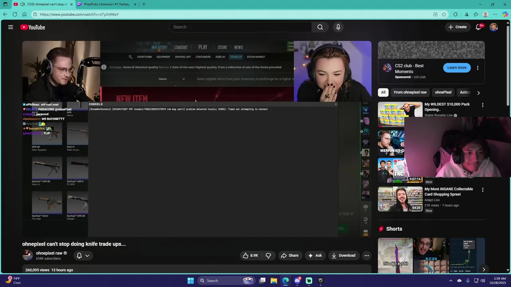
Task: Open the media control music note icon
Action: click(466, 14)
